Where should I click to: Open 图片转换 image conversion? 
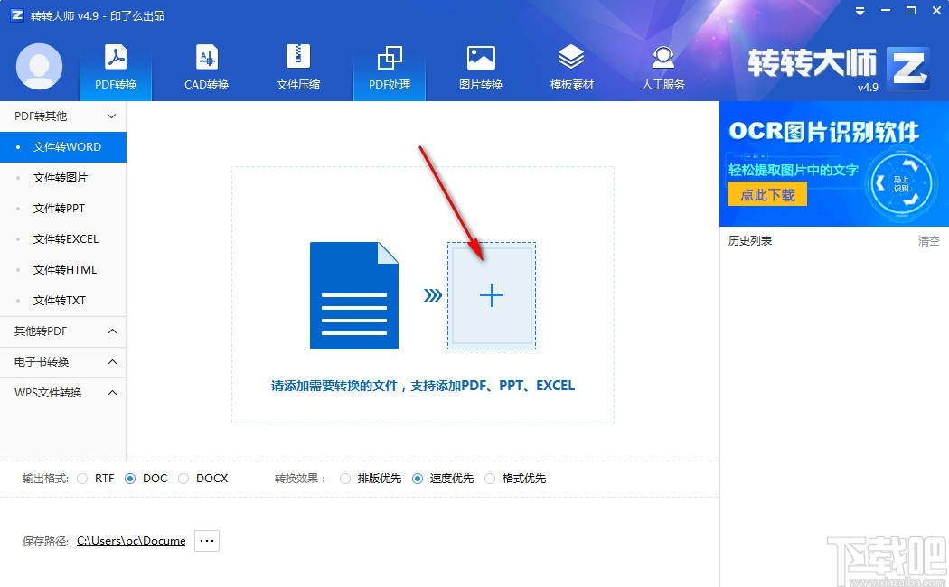480,68
